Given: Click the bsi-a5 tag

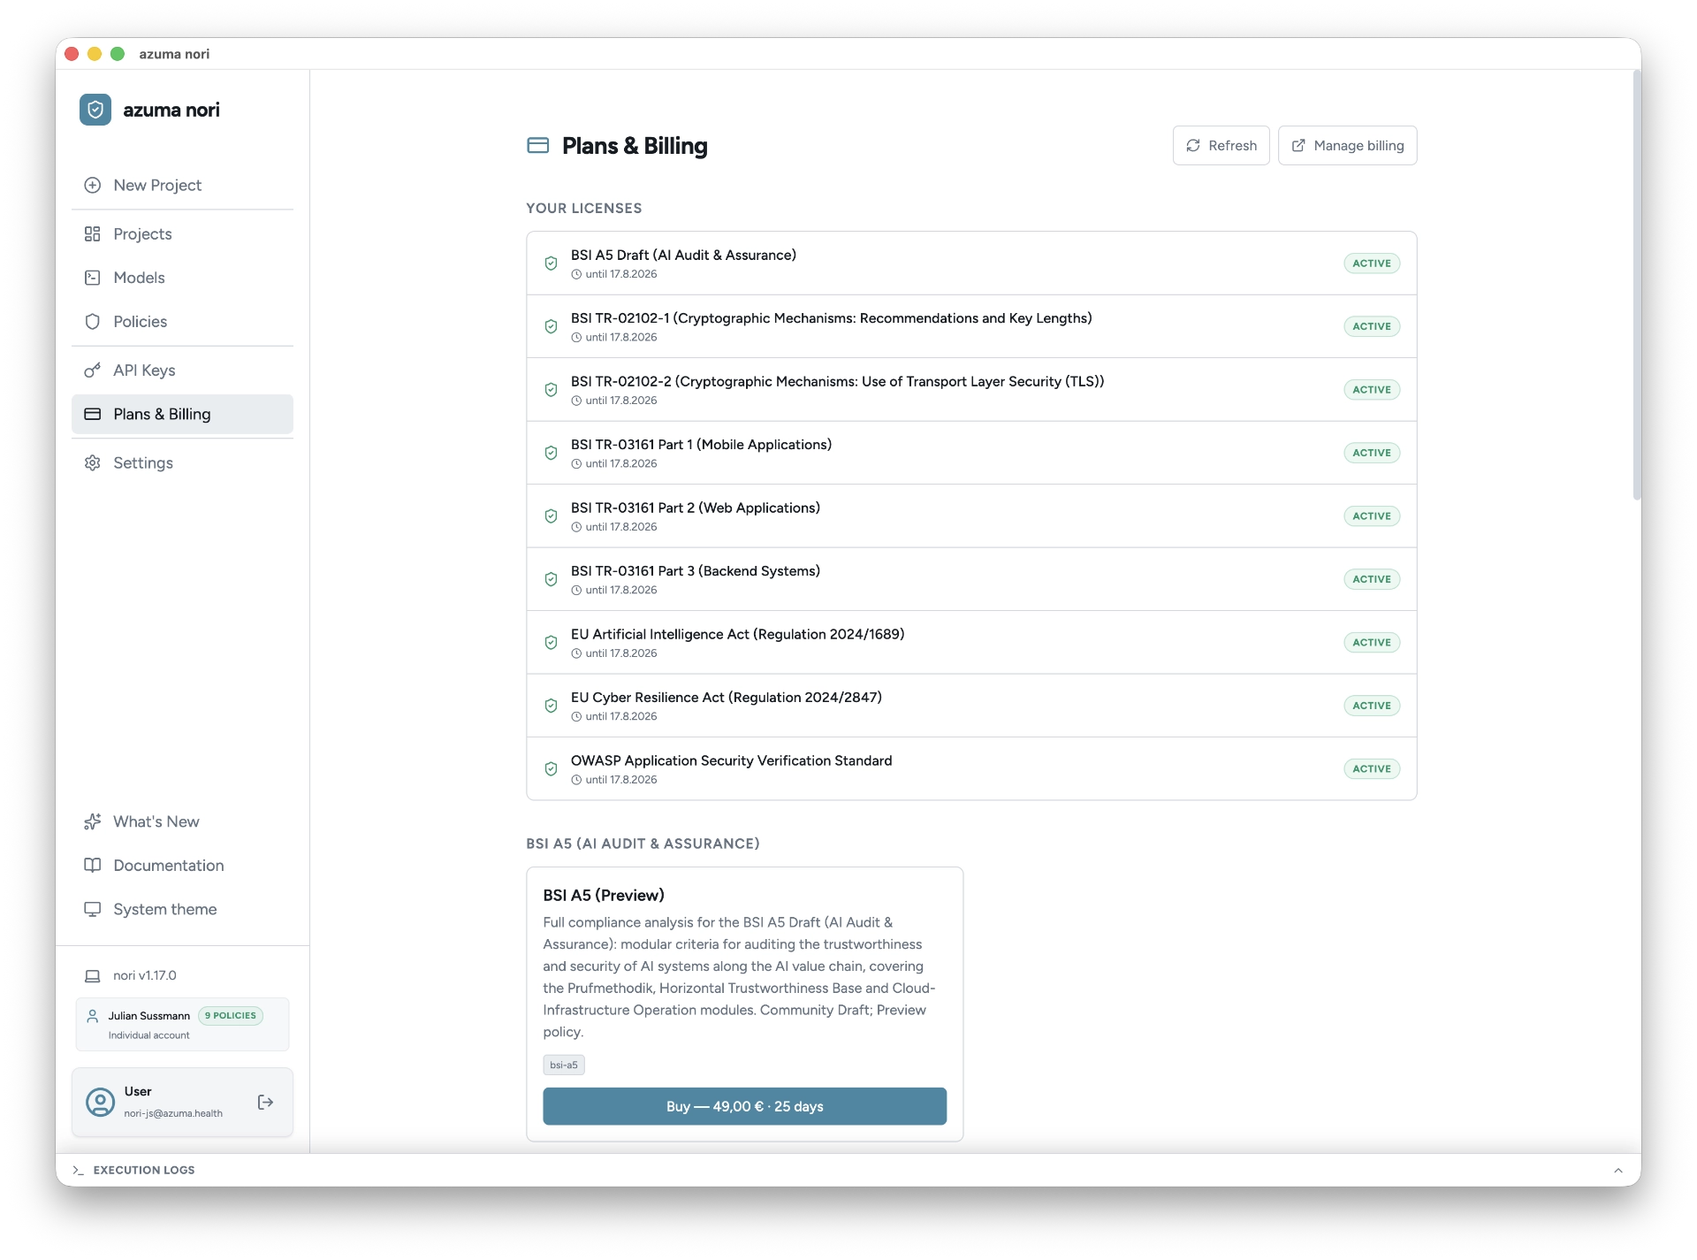Looking at the screenshot, I should tap(564, 1065).
